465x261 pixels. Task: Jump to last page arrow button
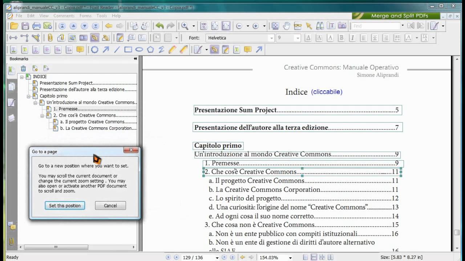tap(96, 26)
